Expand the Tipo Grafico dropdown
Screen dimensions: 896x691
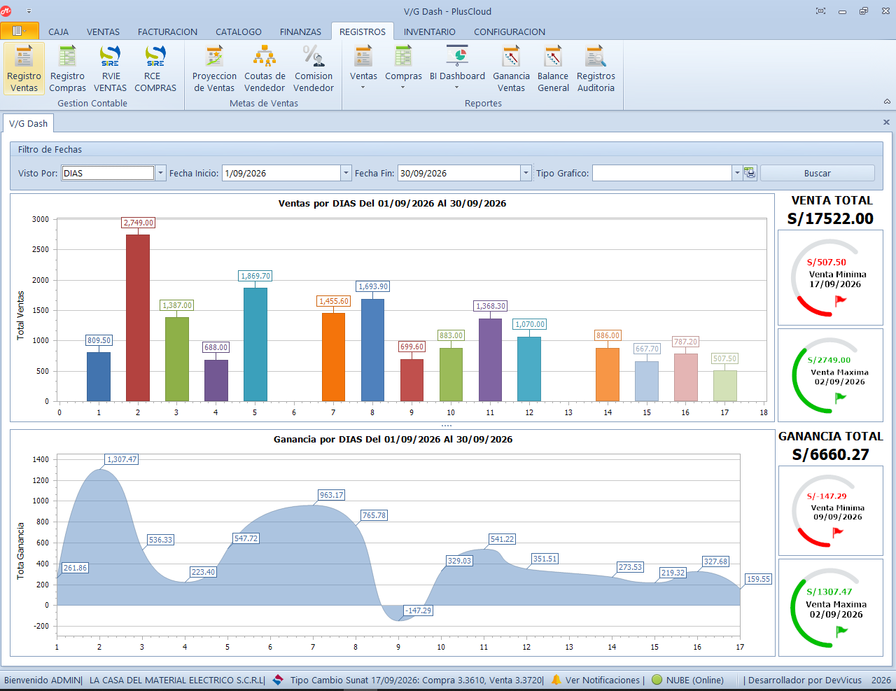[737, 173]
